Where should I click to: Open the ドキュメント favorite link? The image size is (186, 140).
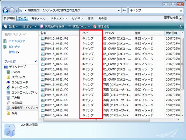click(x=17, y=41)
